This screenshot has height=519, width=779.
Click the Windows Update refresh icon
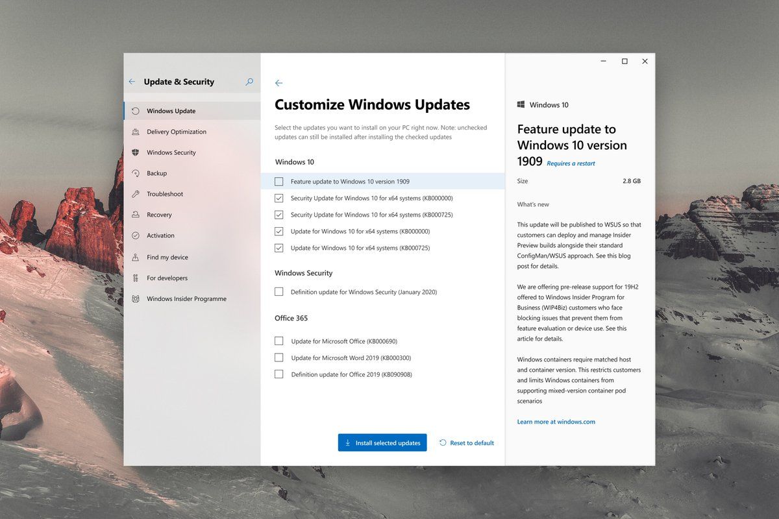coord(135,111)
